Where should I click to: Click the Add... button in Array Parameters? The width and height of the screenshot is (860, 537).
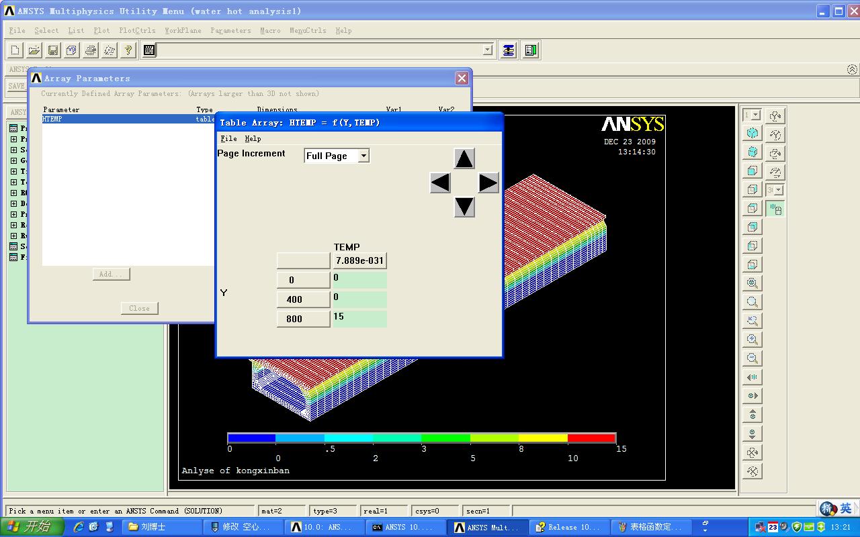pos(111,274)
